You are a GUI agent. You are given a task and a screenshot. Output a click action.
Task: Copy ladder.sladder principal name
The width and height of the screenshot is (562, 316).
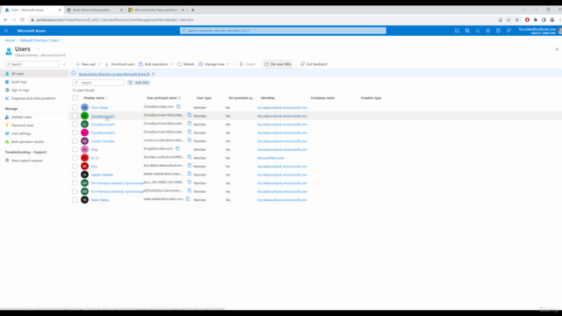point(190,174)
